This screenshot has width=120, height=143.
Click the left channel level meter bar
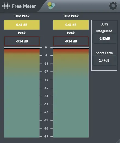[22, 93]
